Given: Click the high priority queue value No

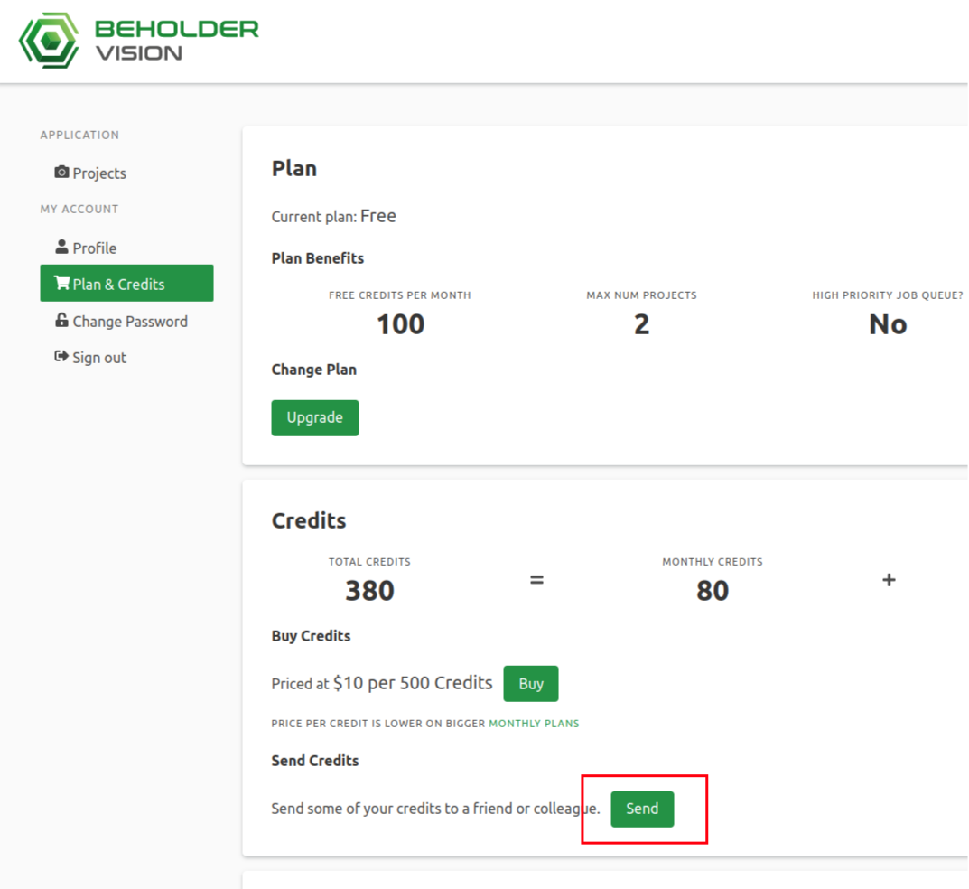Looking at the screenshot, I should point(888,324).
